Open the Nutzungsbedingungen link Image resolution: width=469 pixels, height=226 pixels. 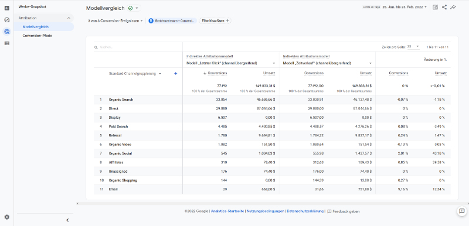(266, 211)
